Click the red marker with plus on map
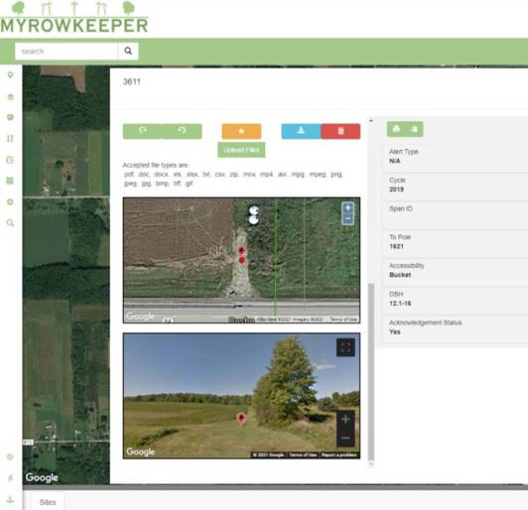The width and height of the screenshot is (528, 510). 241,250
